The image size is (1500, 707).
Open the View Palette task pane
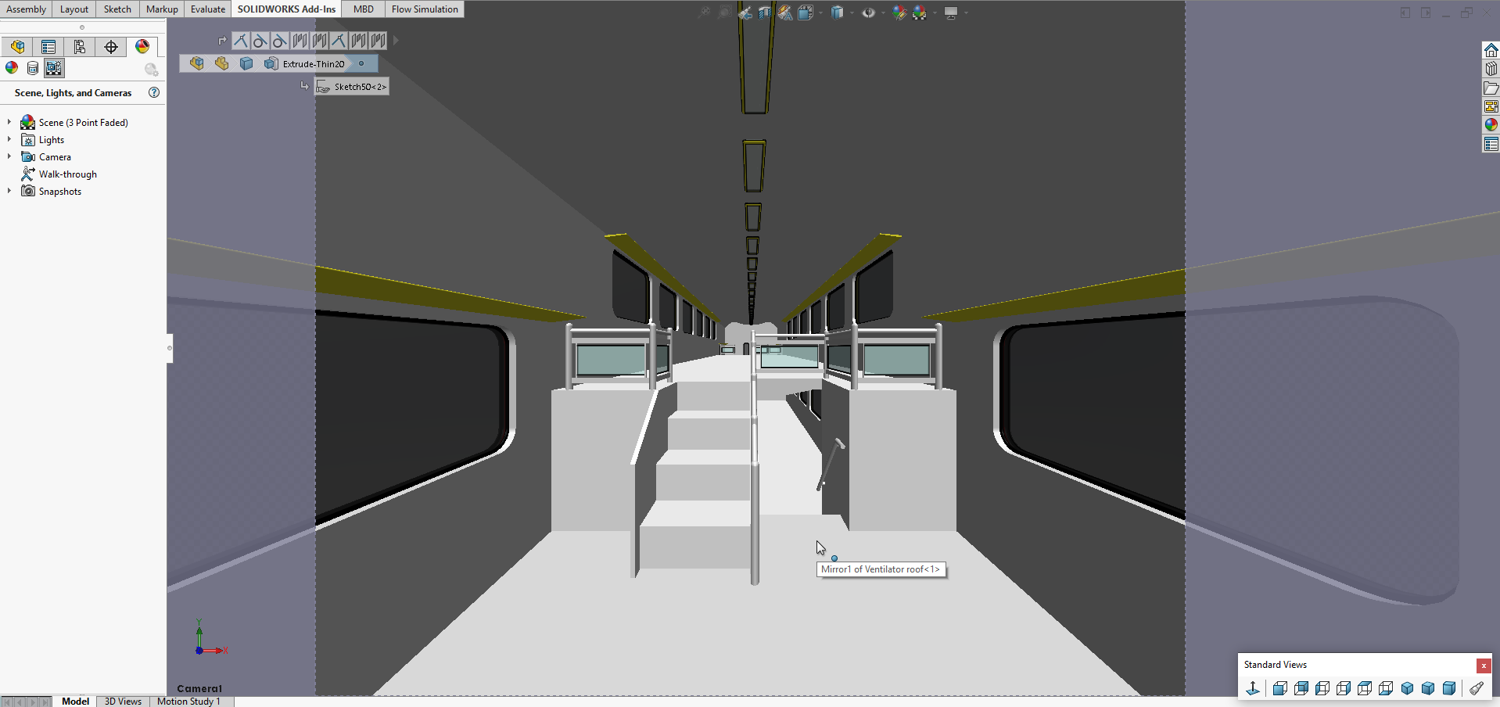[1491, 106]
